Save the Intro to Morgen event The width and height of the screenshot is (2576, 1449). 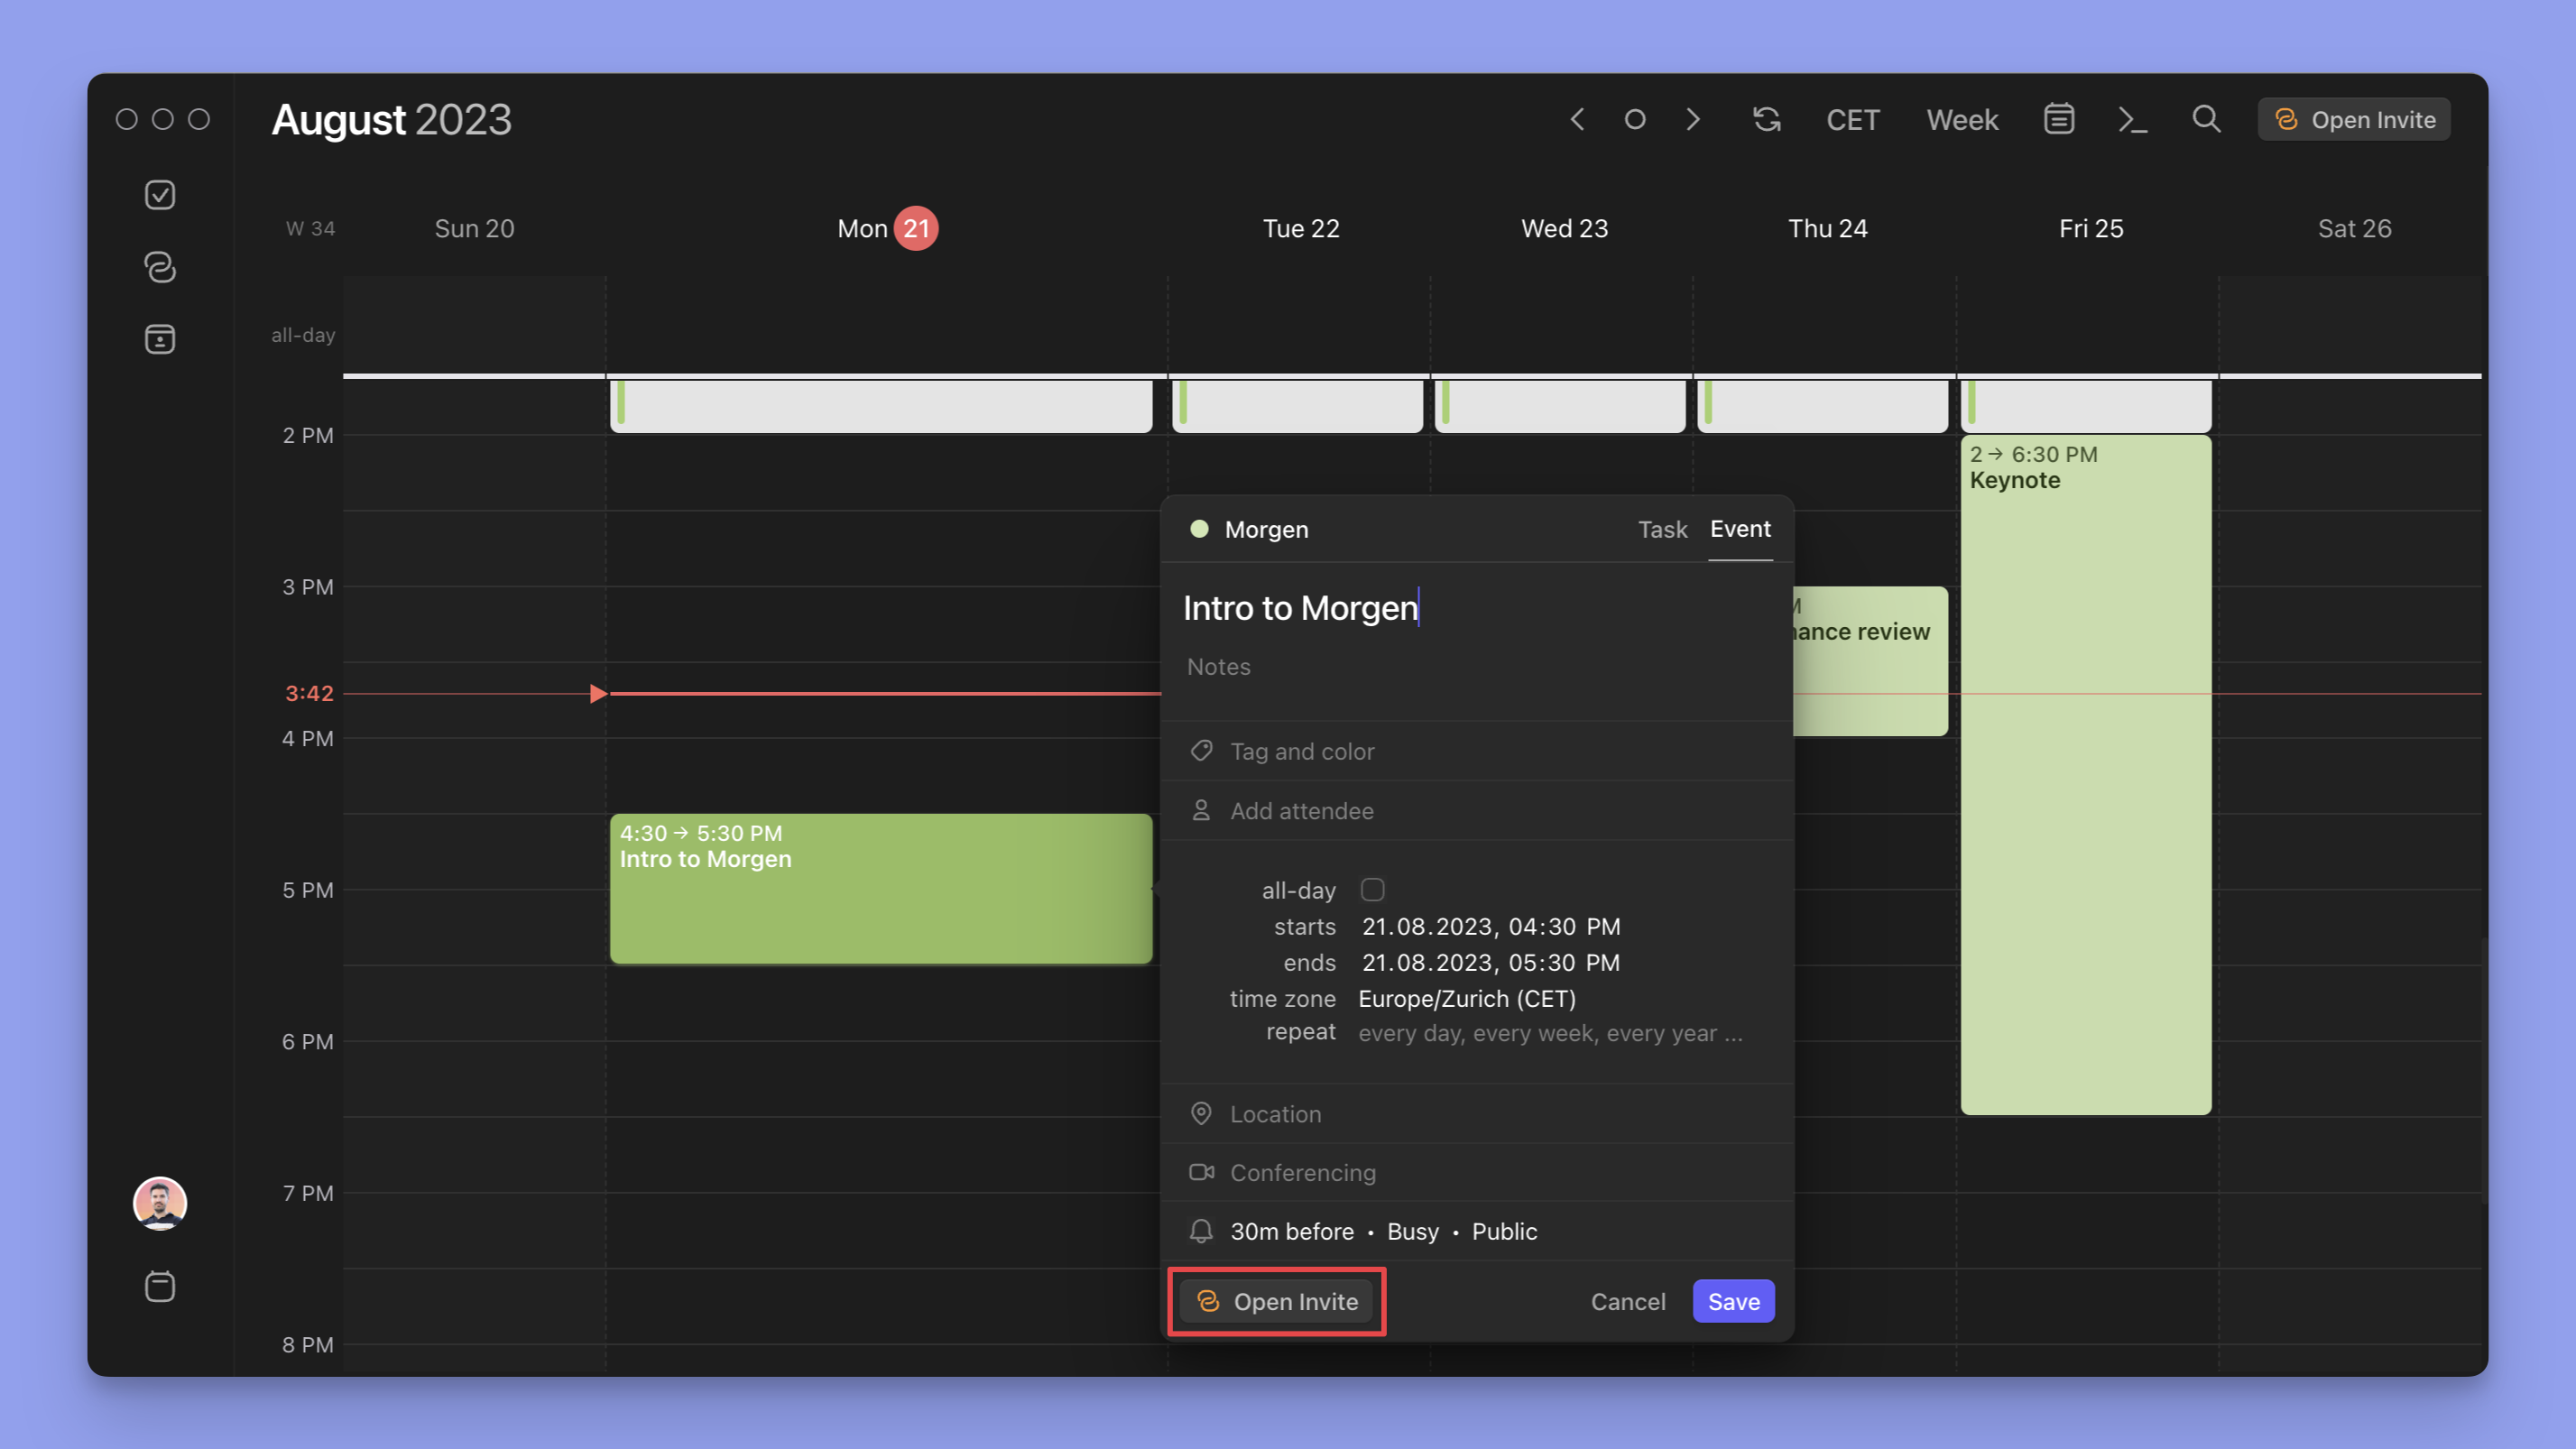pos(1734,1301)
